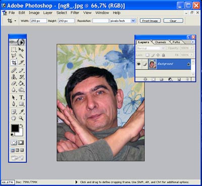Select the Clone Stamp tool
202x186 pixels.
click(x=14, y=77)
